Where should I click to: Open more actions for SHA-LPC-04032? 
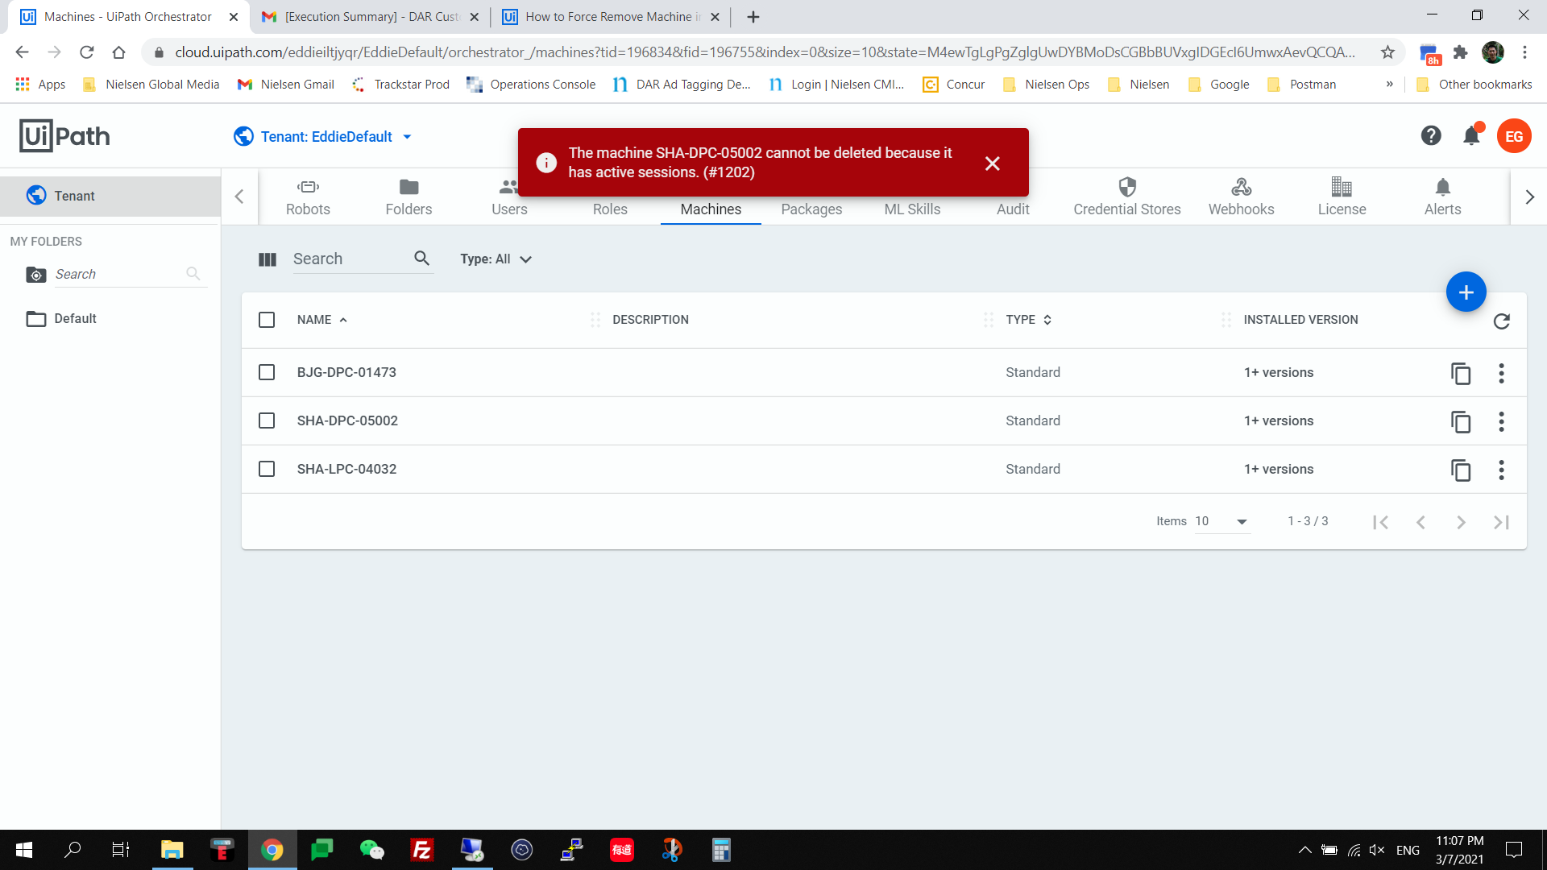[1501, 470]
